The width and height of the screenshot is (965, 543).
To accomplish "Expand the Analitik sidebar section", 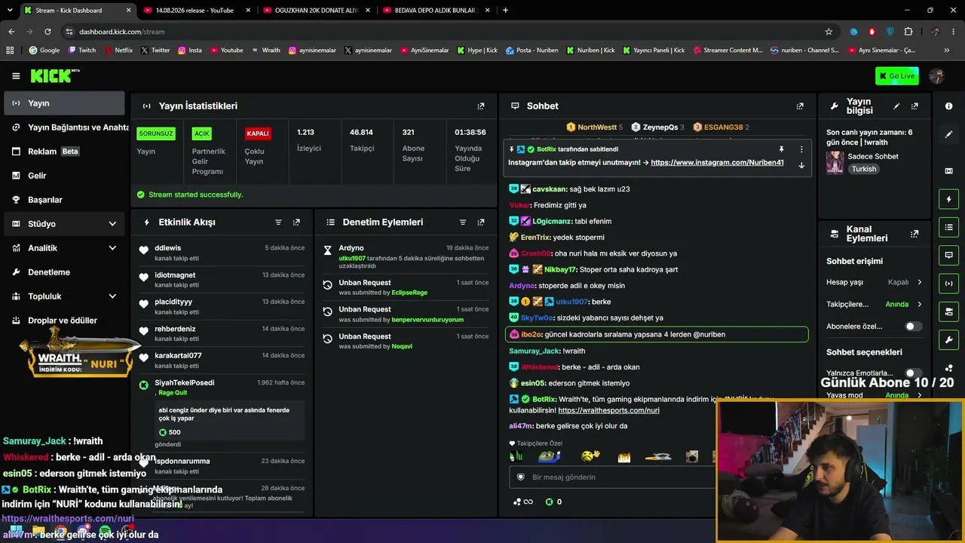I will click(x=64, y=248).
